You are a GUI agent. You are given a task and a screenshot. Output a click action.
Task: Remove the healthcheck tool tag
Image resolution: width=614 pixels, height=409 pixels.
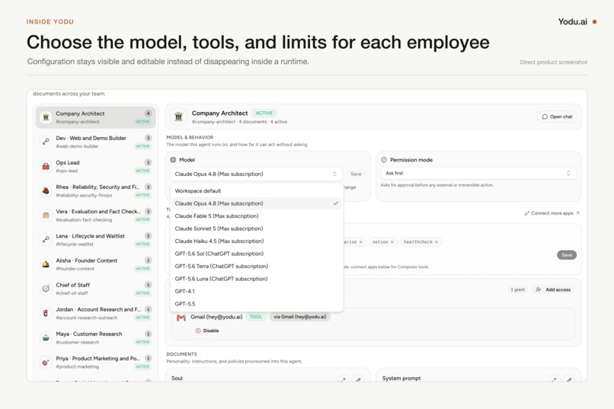[437, 242]
